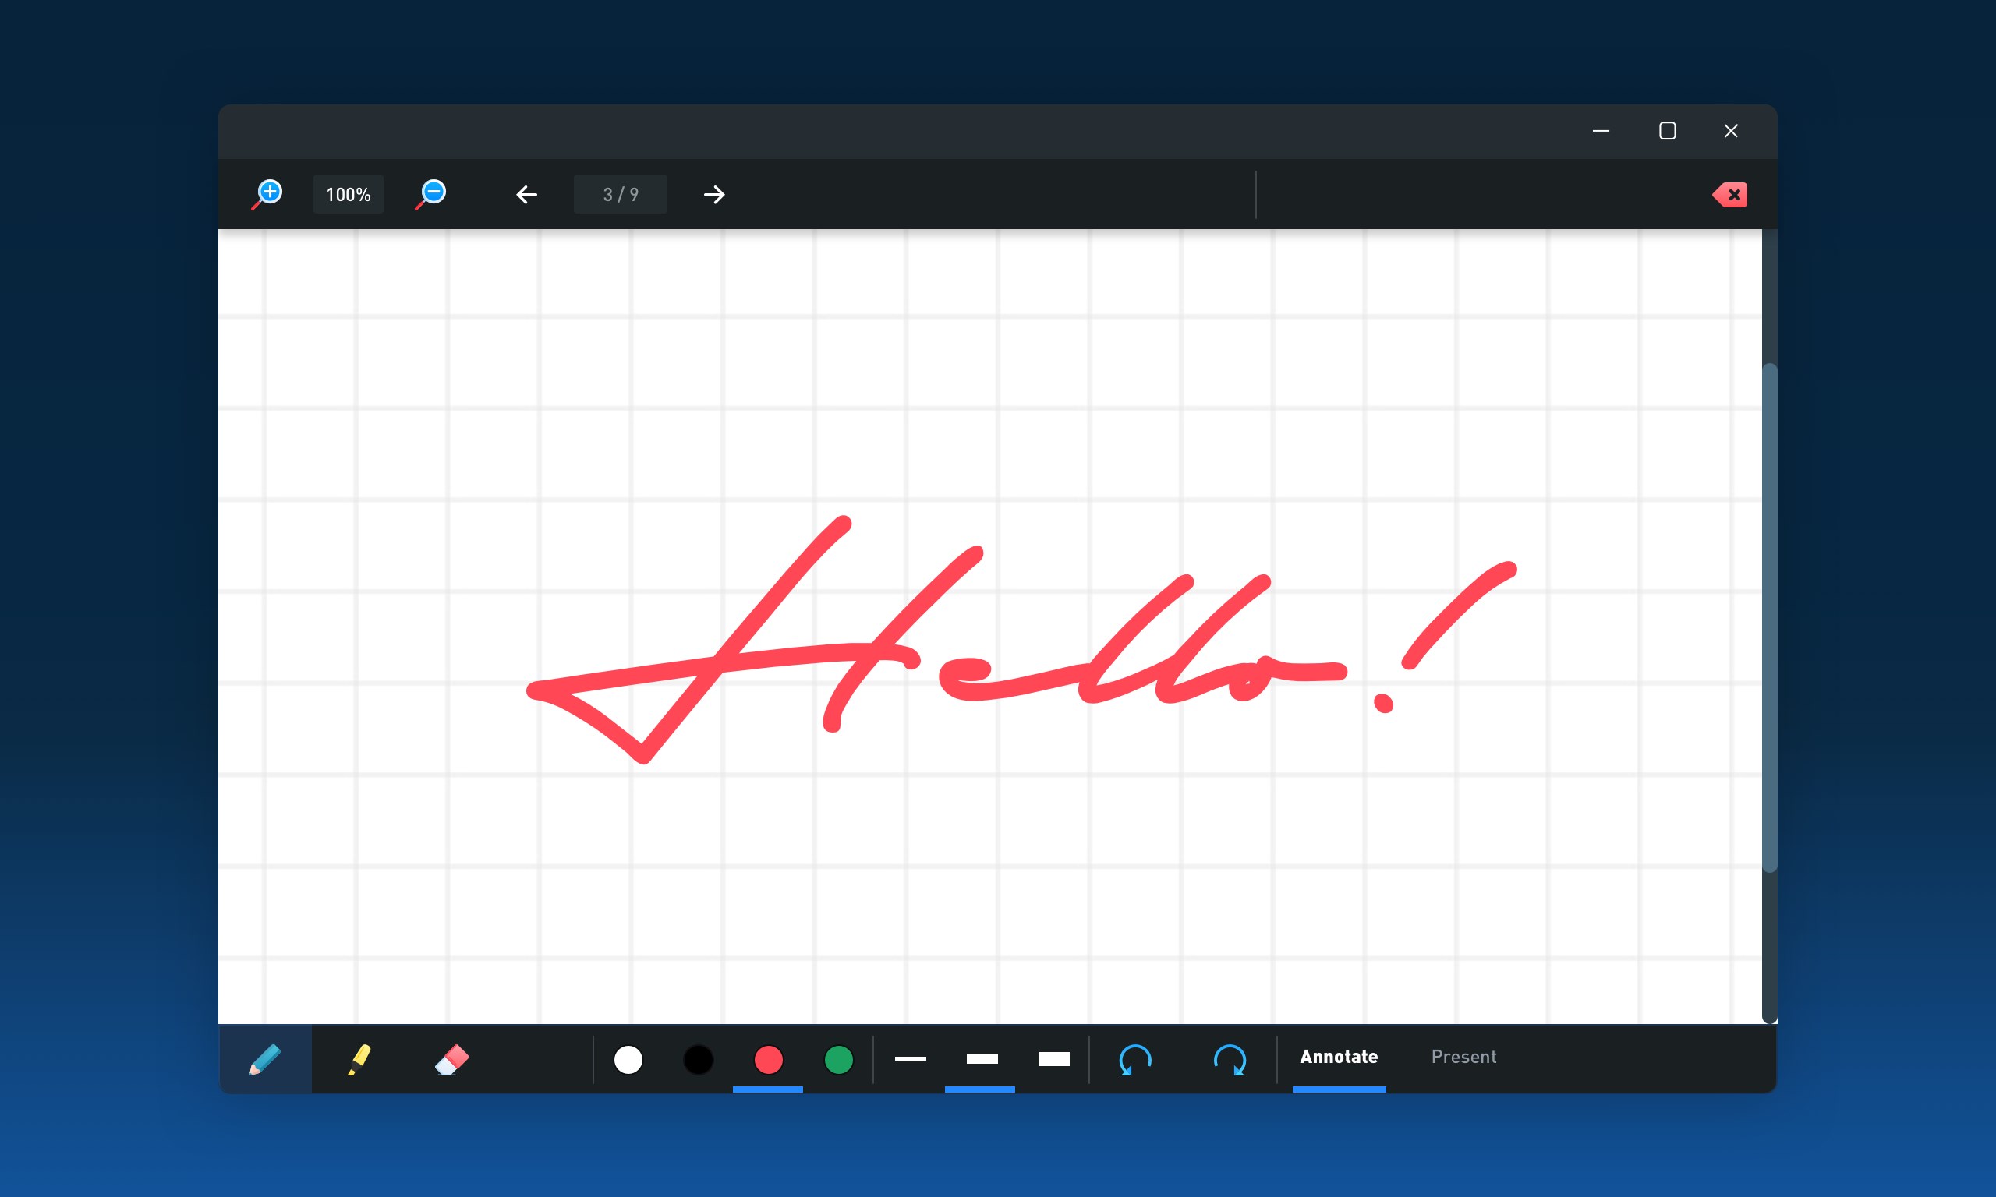The height and width of the screenshot is (1197, 1996).
Task: Select the blue pen drawing tool
Action: (x=264, y=1059)
